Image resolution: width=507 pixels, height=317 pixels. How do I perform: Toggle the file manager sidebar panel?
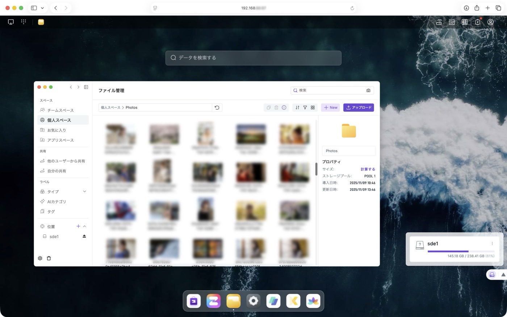pyautogui.click(x=86, y=87)
